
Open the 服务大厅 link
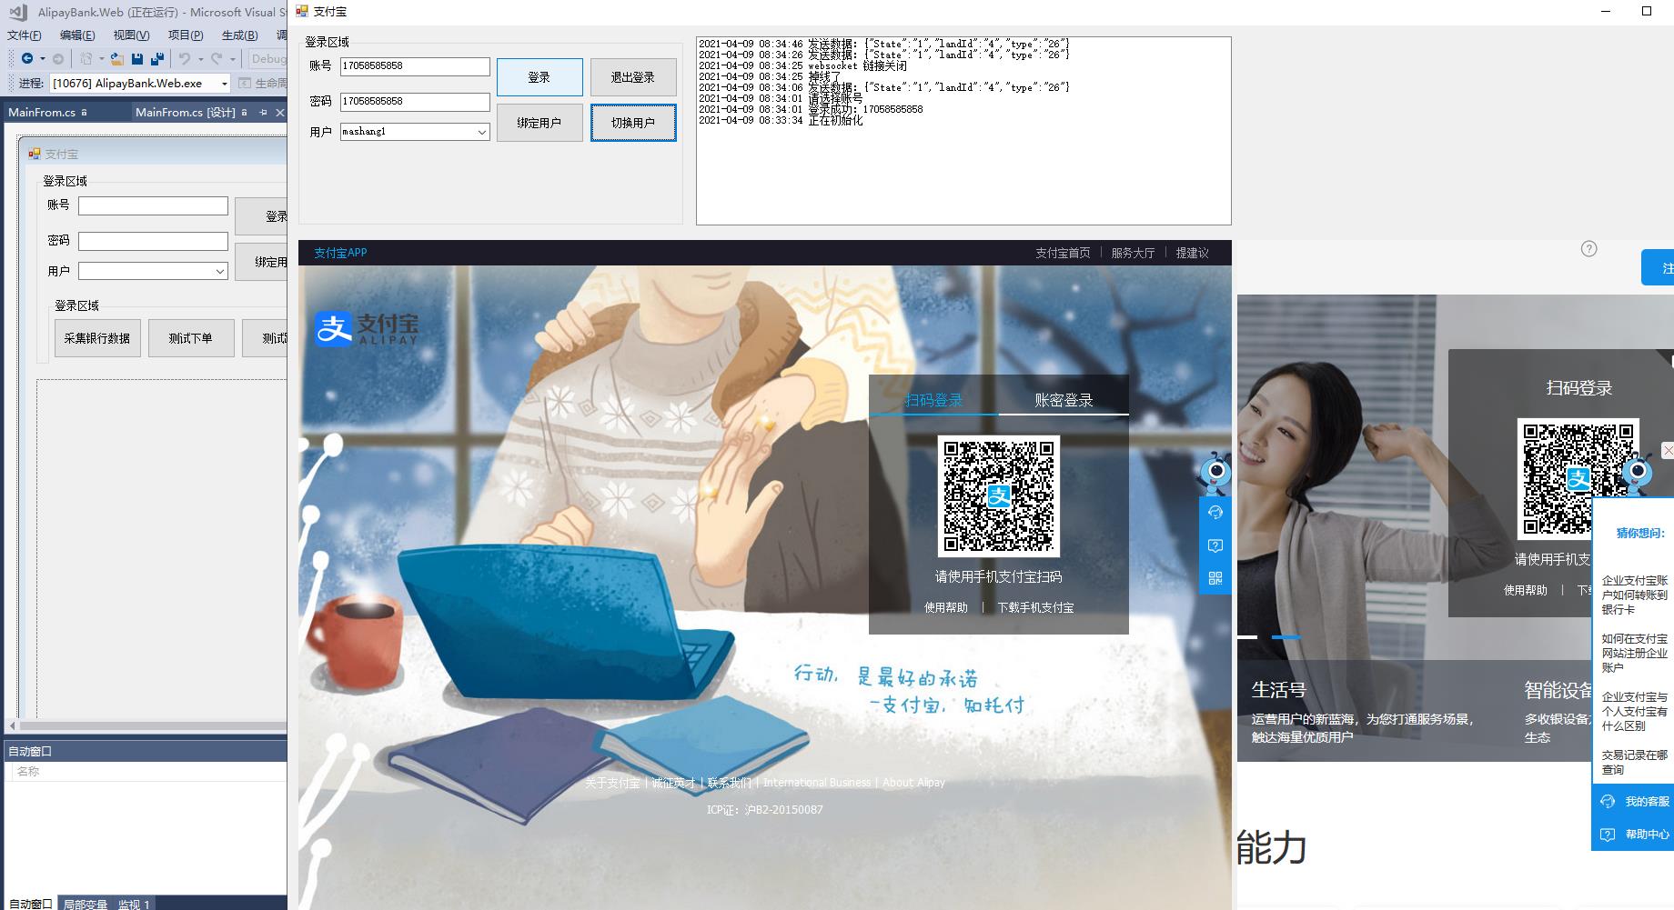[x=1133, y=253]
